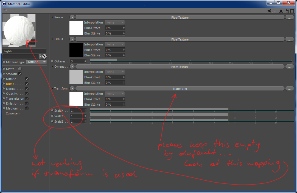Screen dimensions: 297x193
Task: Open the Power texture arrow button
Action: tap(72, 17)
